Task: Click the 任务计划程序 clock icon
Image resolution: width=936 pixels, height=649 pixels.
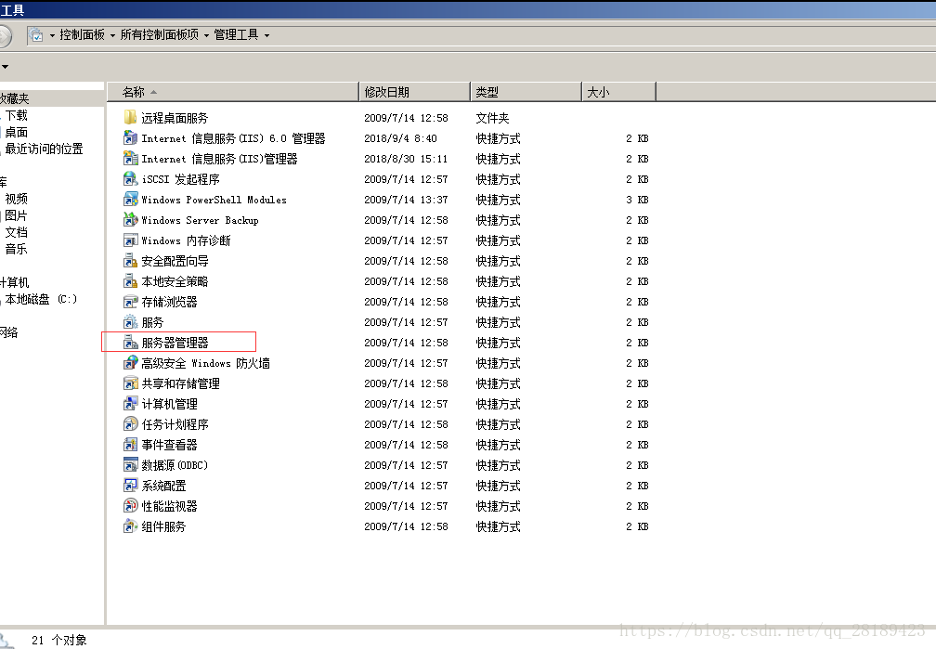Action: click(x=130, y=424)
